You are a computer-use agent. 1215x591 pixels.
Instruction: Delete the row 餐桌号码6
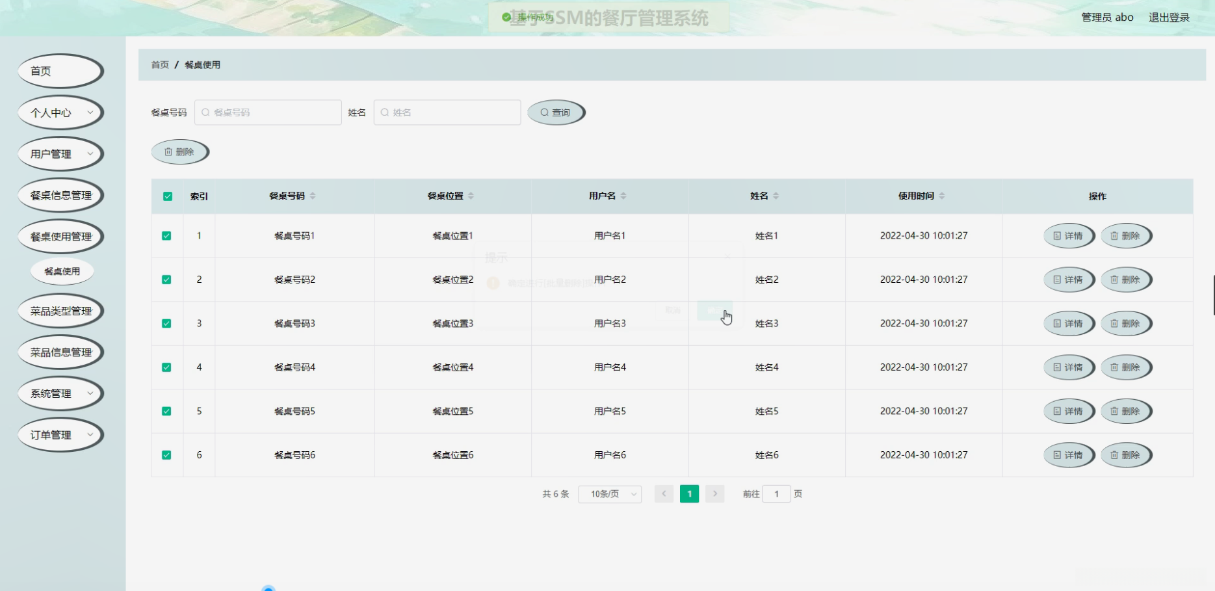1126,455
